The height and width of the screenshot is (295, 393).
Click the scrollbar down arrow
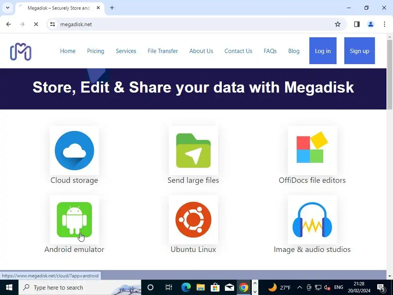[x=390, y=276]
